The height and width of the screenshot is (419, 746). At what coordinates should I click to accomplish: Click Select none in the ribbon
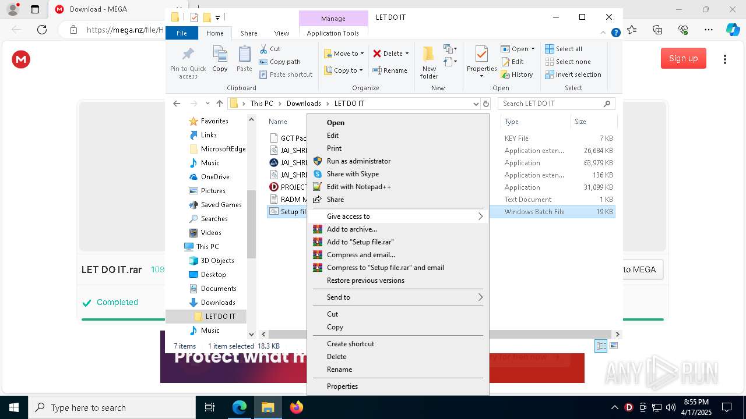point(568,62)
